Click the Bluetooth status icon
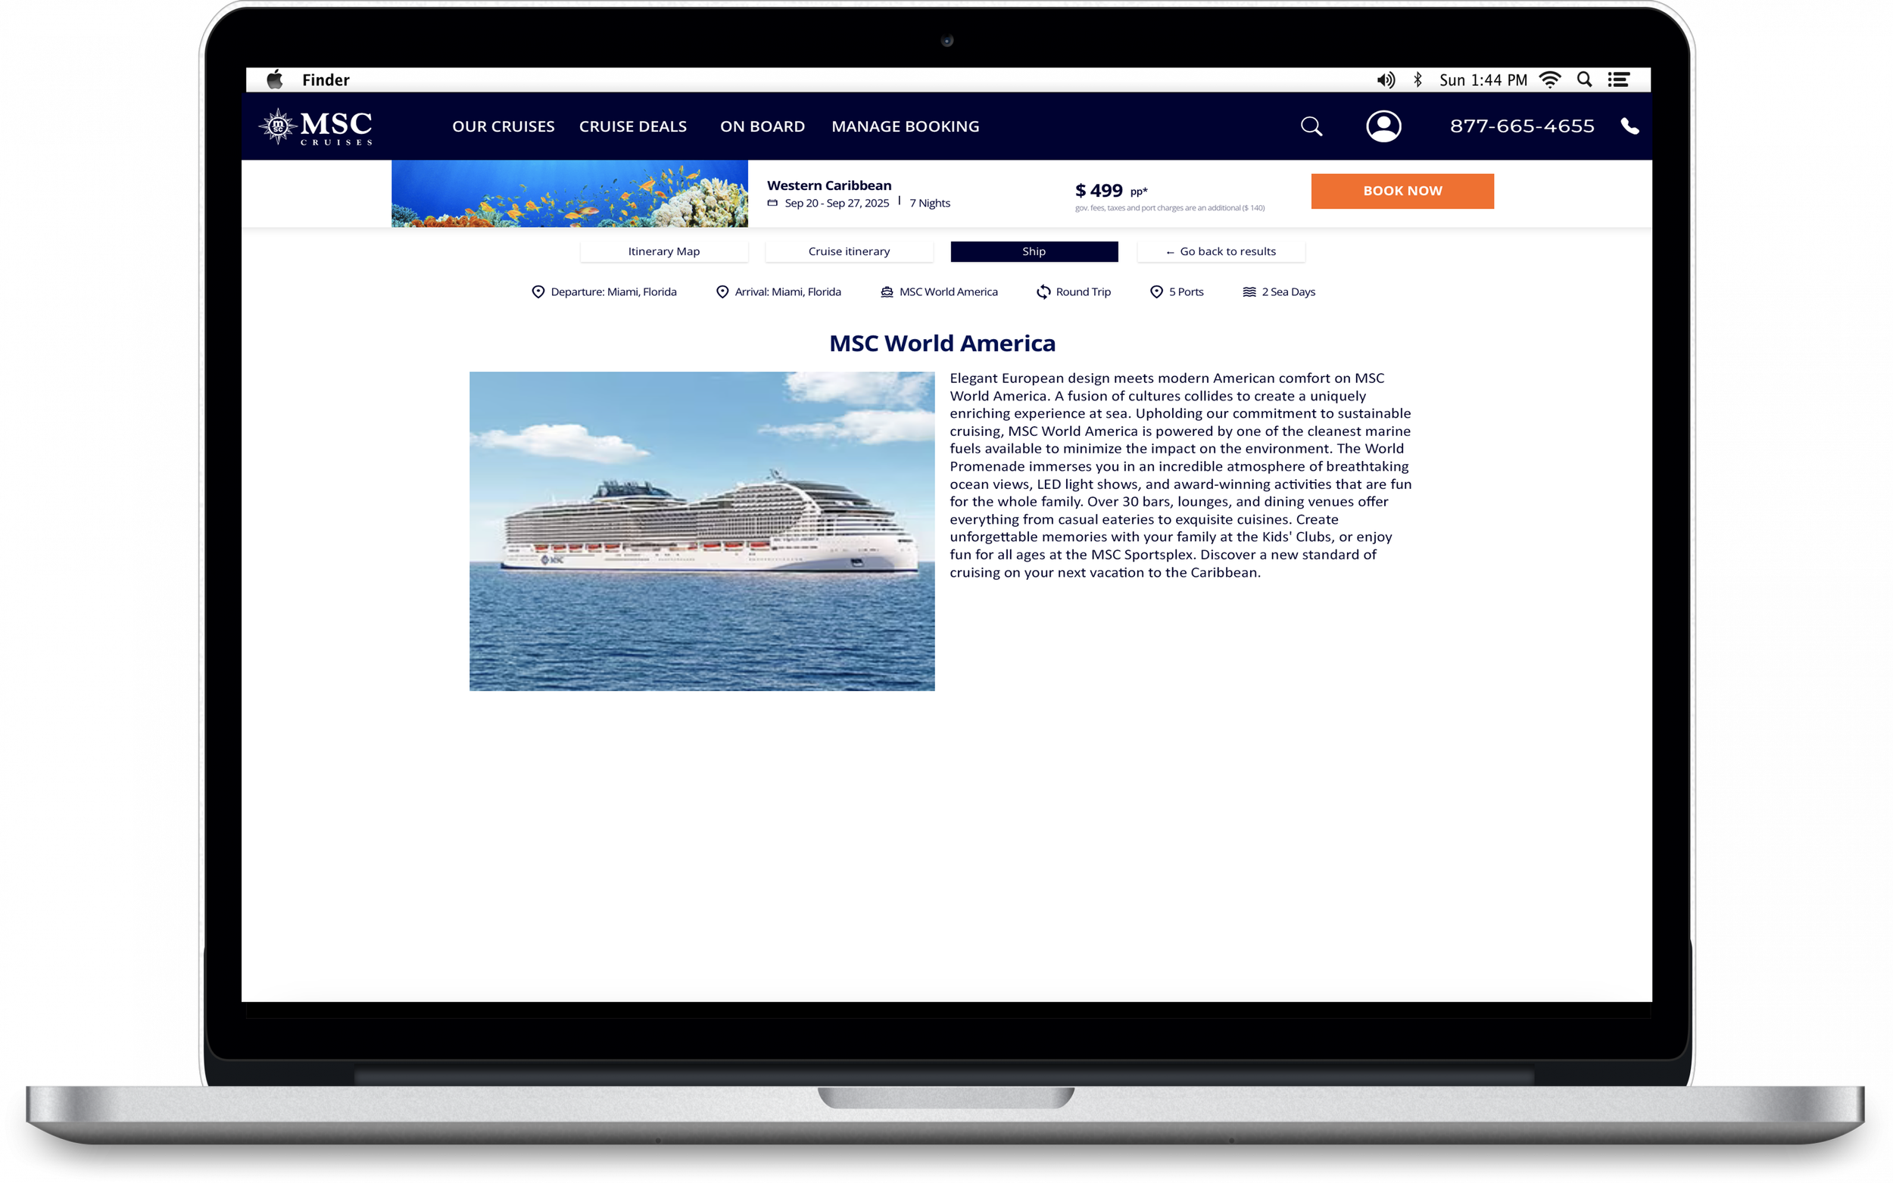The height and width of the screenshot is (1183, 1893). (x=1417, y=79)
